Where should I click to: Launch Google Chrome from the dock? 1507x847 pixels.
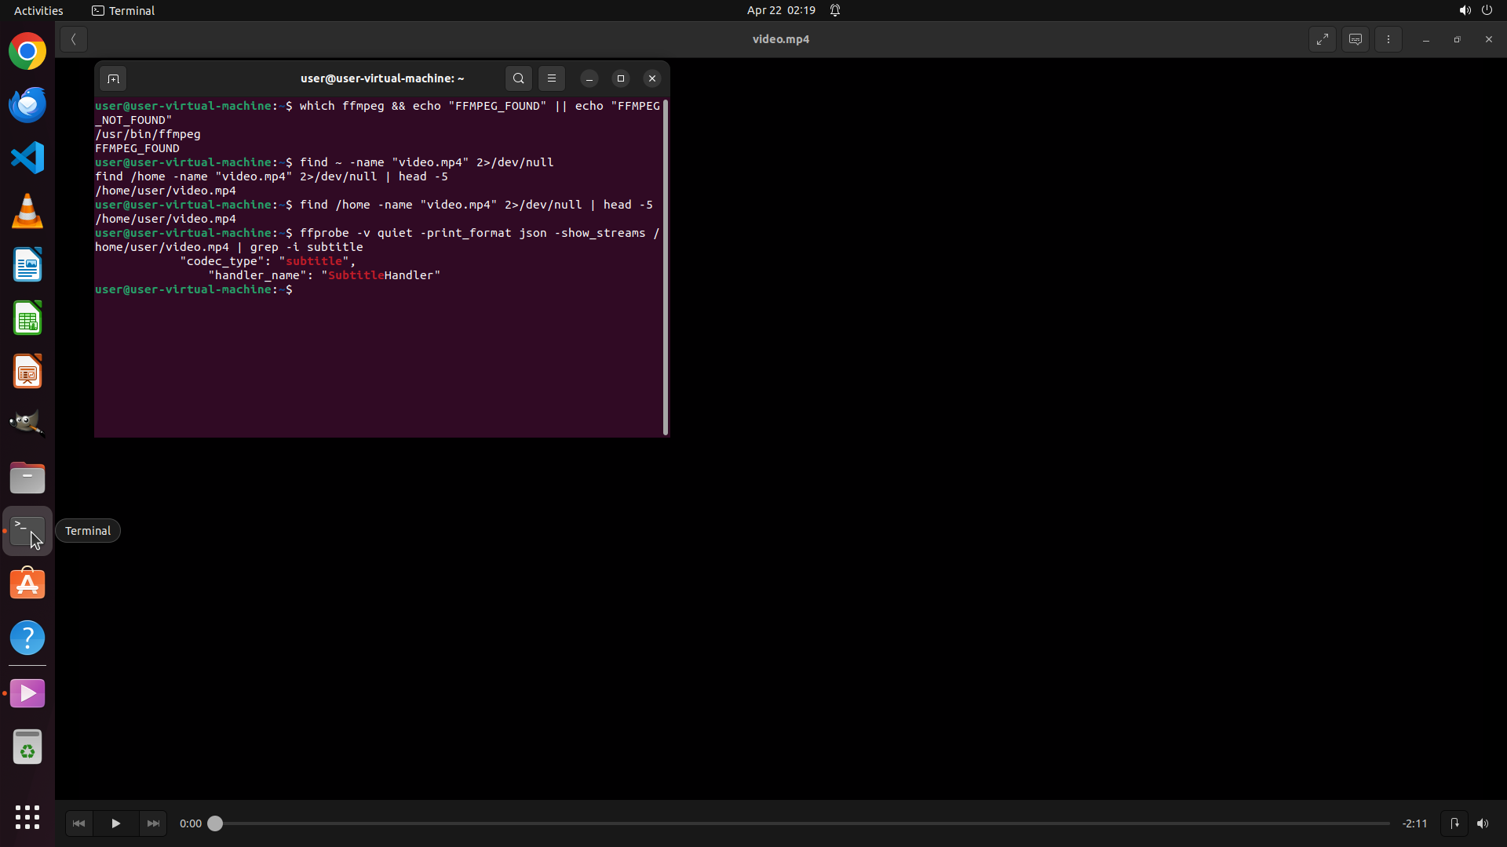pos(27,52)
